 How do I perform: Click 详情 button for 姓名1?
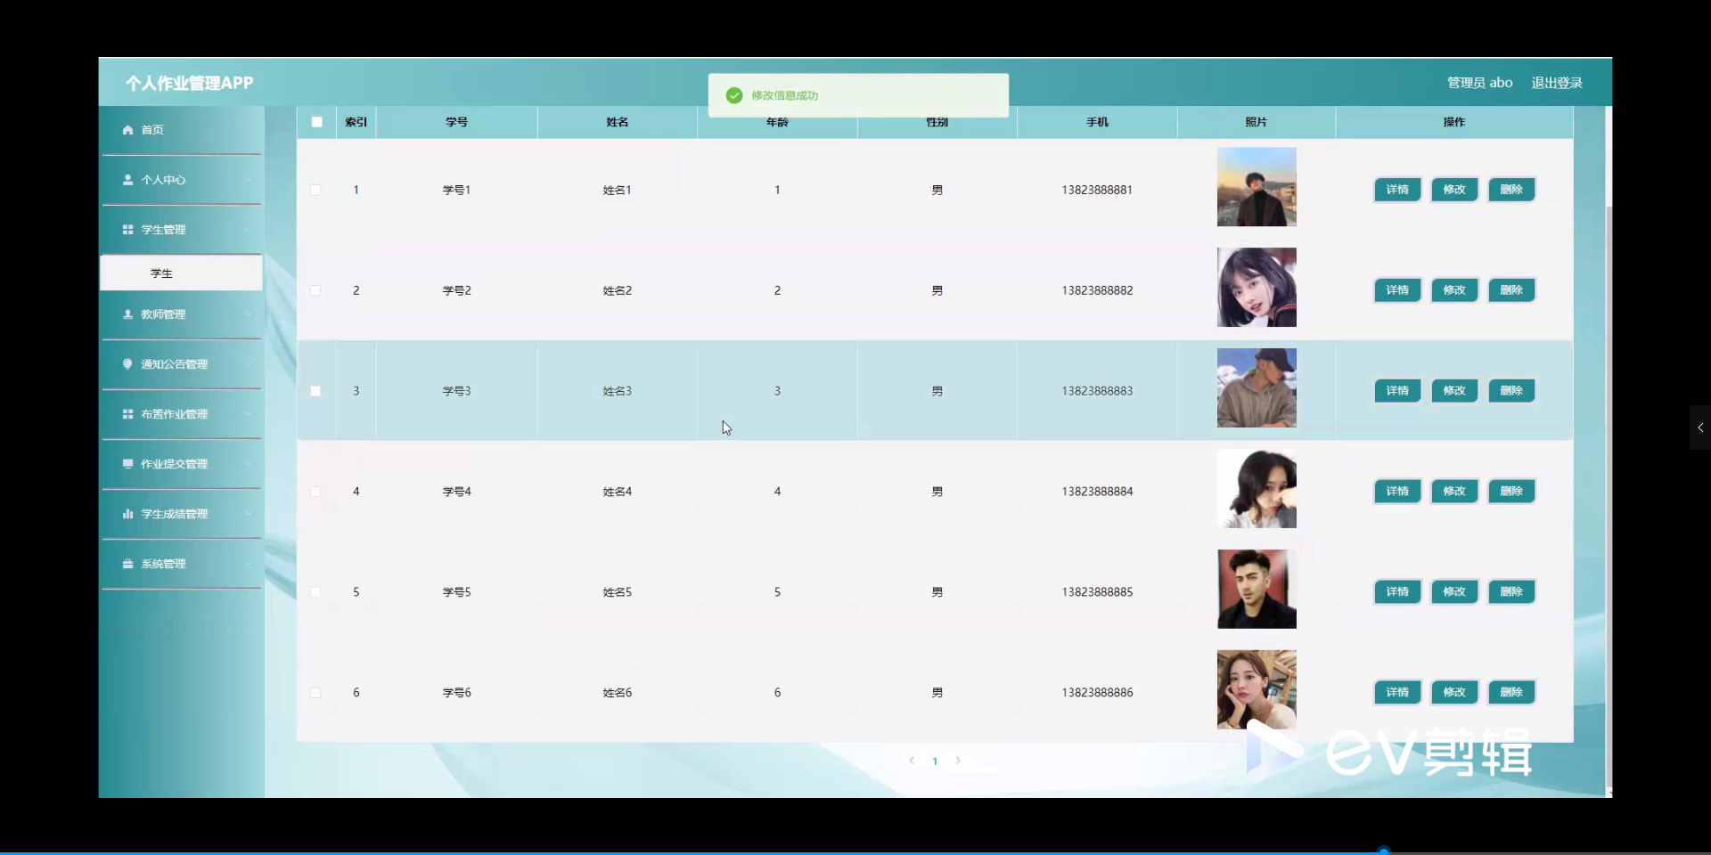click(x=1397, y=190)
